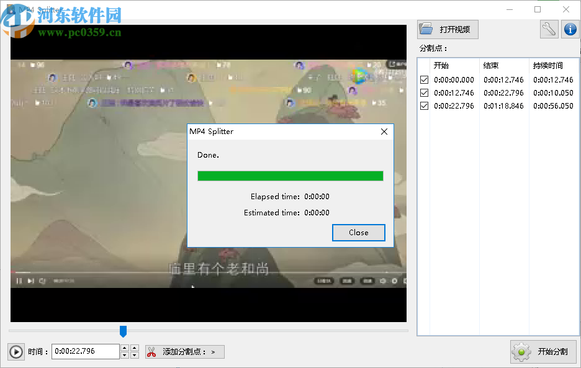Click the loop icon in the video player controls

pos(42,280)
